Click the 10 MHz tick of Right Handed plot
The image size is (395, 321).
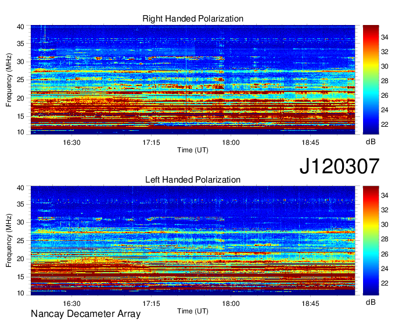point(20,132)
